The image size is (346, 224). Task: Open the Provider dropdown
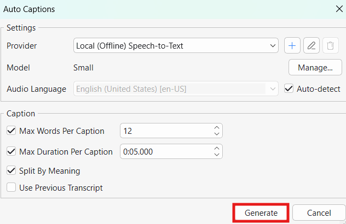coord(176,45)
